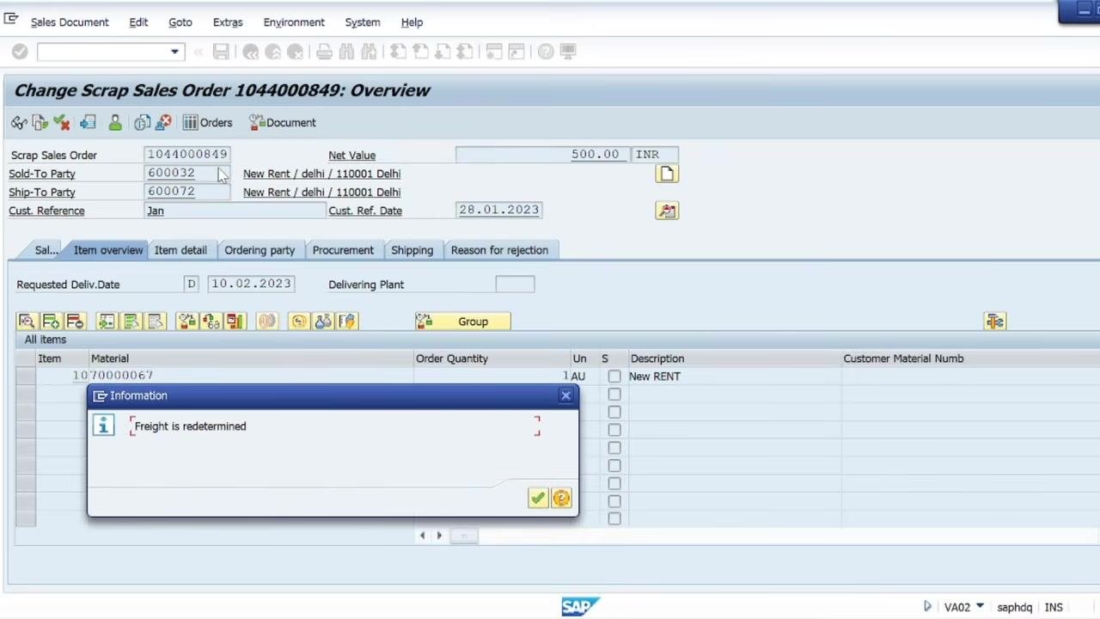Click the document header details icon beside Net Value

(x=667, y=175)
